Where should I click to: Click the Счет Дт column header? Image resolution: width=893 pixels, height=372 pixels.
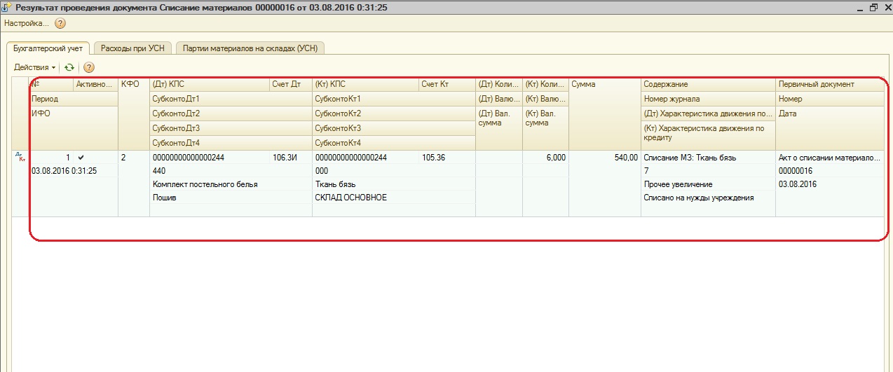point(291,84)
